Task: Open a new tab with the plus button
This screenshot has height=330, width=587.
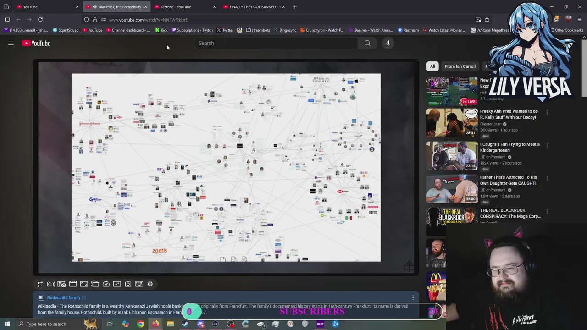Action: (295, 7)
